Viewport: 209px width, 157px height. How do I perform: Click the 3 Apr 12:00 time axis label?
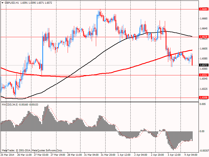[174, 155]
